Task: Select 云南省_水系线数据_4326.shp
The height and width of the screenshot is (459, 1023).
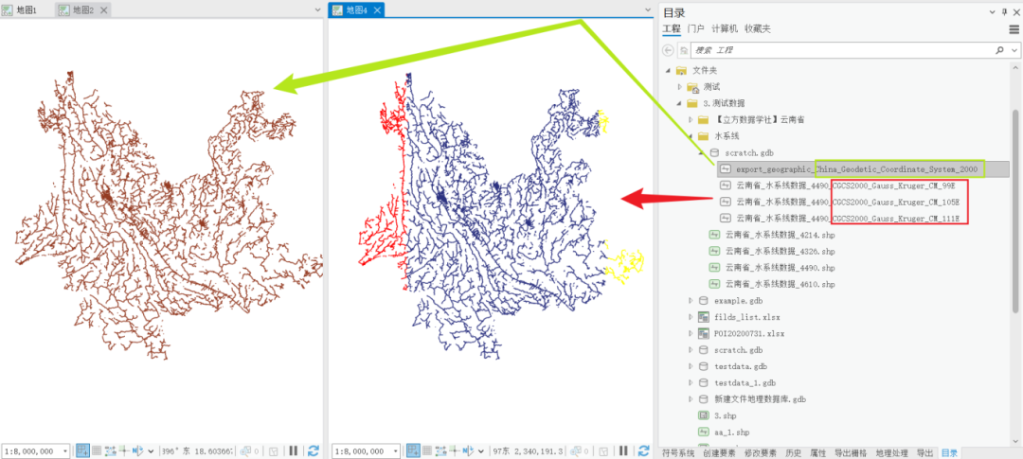Action: (780, 251)
